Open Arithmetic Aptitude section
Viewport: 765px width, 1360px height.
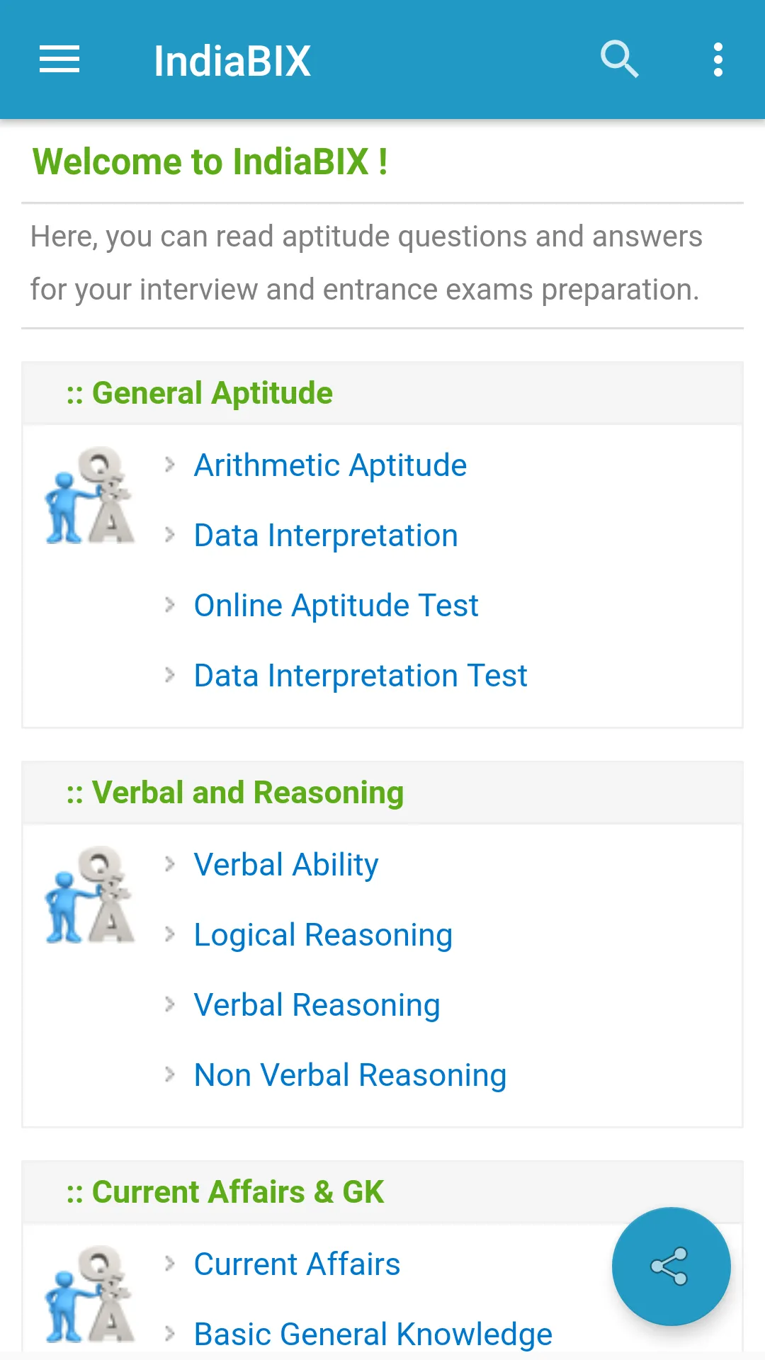pos(330,465)
